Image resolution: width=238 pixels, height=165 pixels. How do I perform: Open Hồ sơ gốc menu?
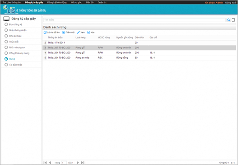coord(76,2)
